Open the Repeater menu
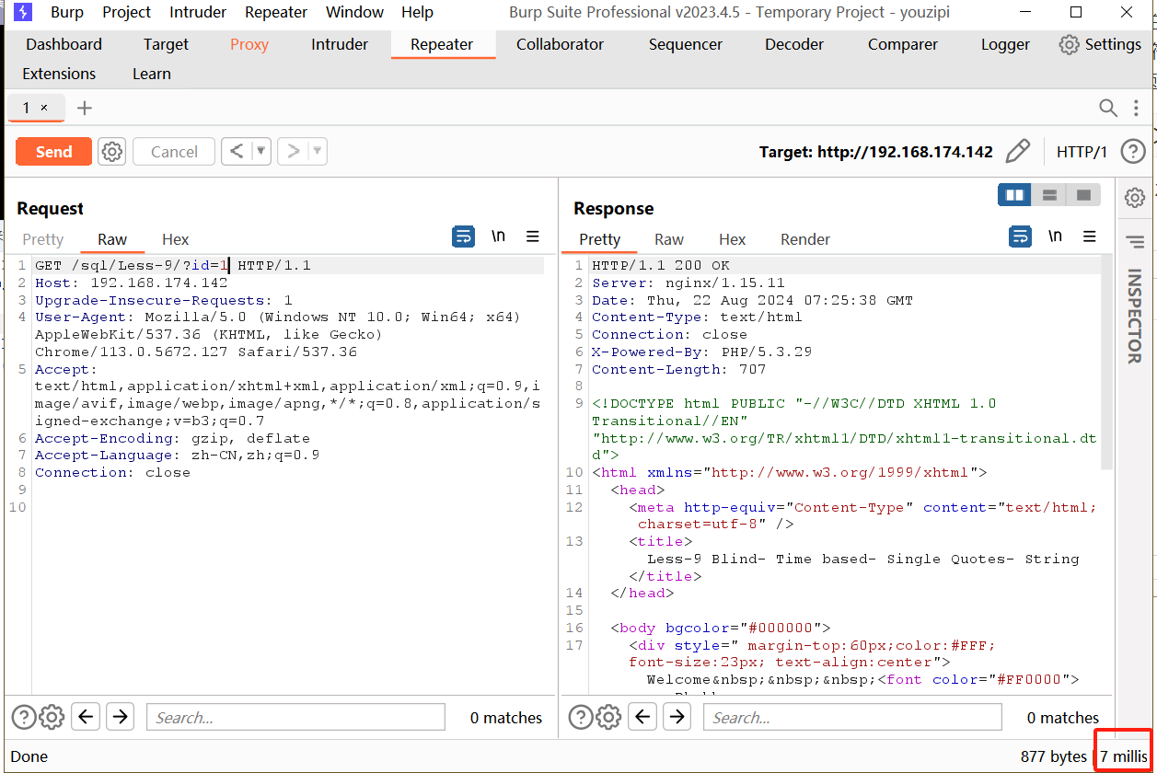The width and height of the screenshot is (1157, 773). 276,12
